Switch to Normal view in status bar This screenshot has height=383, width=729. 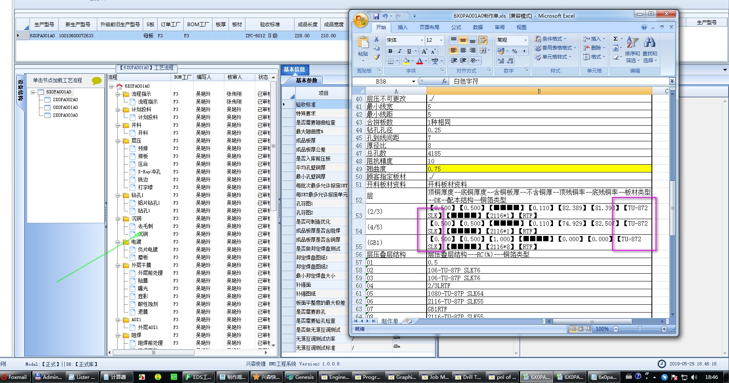coord(573,329)
